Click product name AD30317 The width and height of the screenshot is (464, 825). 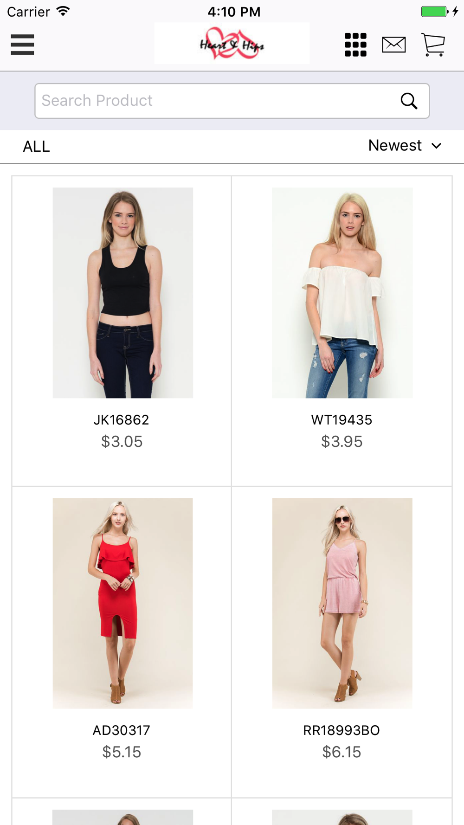[x=122, y=730]
